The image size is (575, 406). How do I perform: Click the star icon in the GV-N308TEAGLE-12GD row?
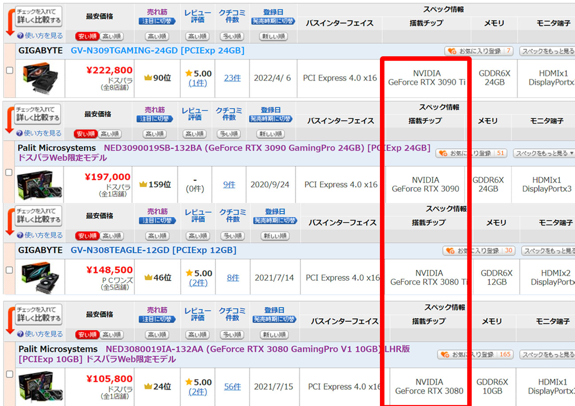coord(189,273)
